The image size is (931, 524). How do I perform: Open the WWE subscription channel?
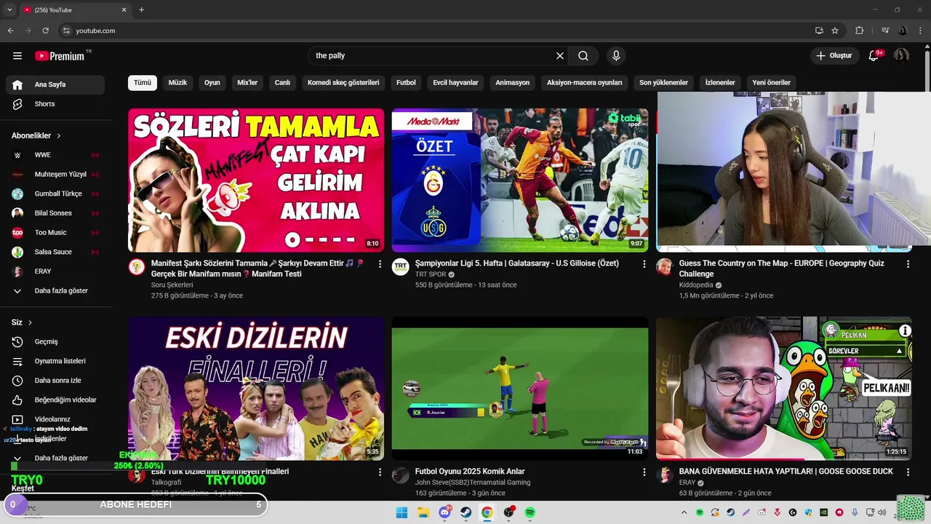click(55, 155)
